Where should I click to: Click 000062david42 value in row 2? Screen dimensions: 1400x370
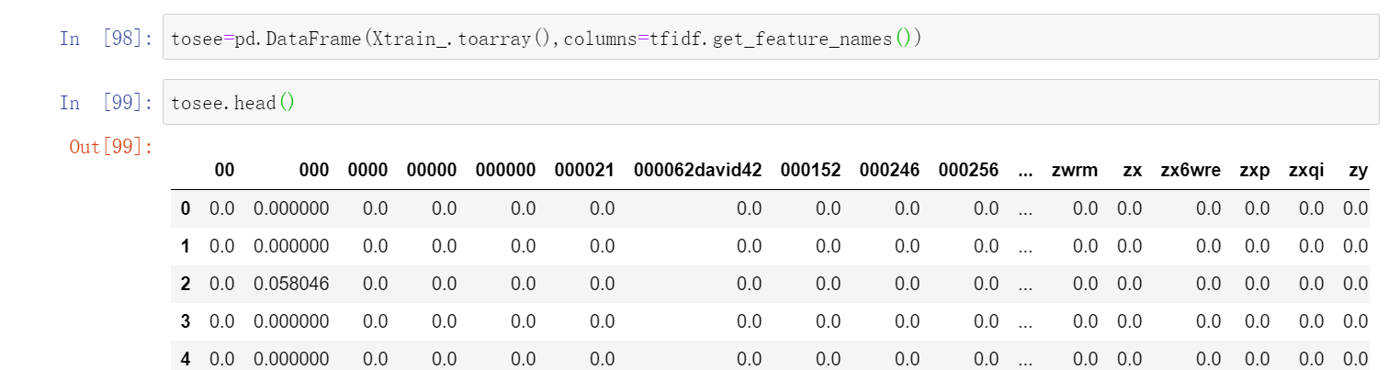pyautogui.click(x=750, y=285)
